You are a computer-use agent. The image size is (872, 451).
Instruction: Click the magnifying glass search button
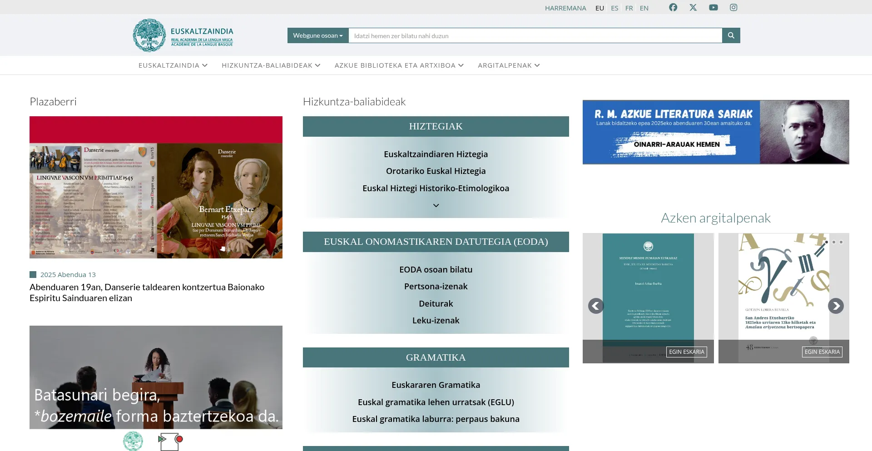731,35
